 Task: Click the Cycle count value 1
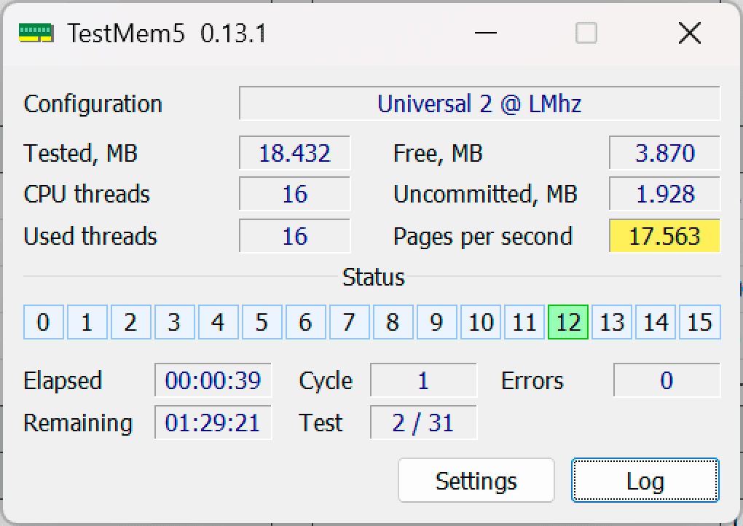[x=424, y=380]
